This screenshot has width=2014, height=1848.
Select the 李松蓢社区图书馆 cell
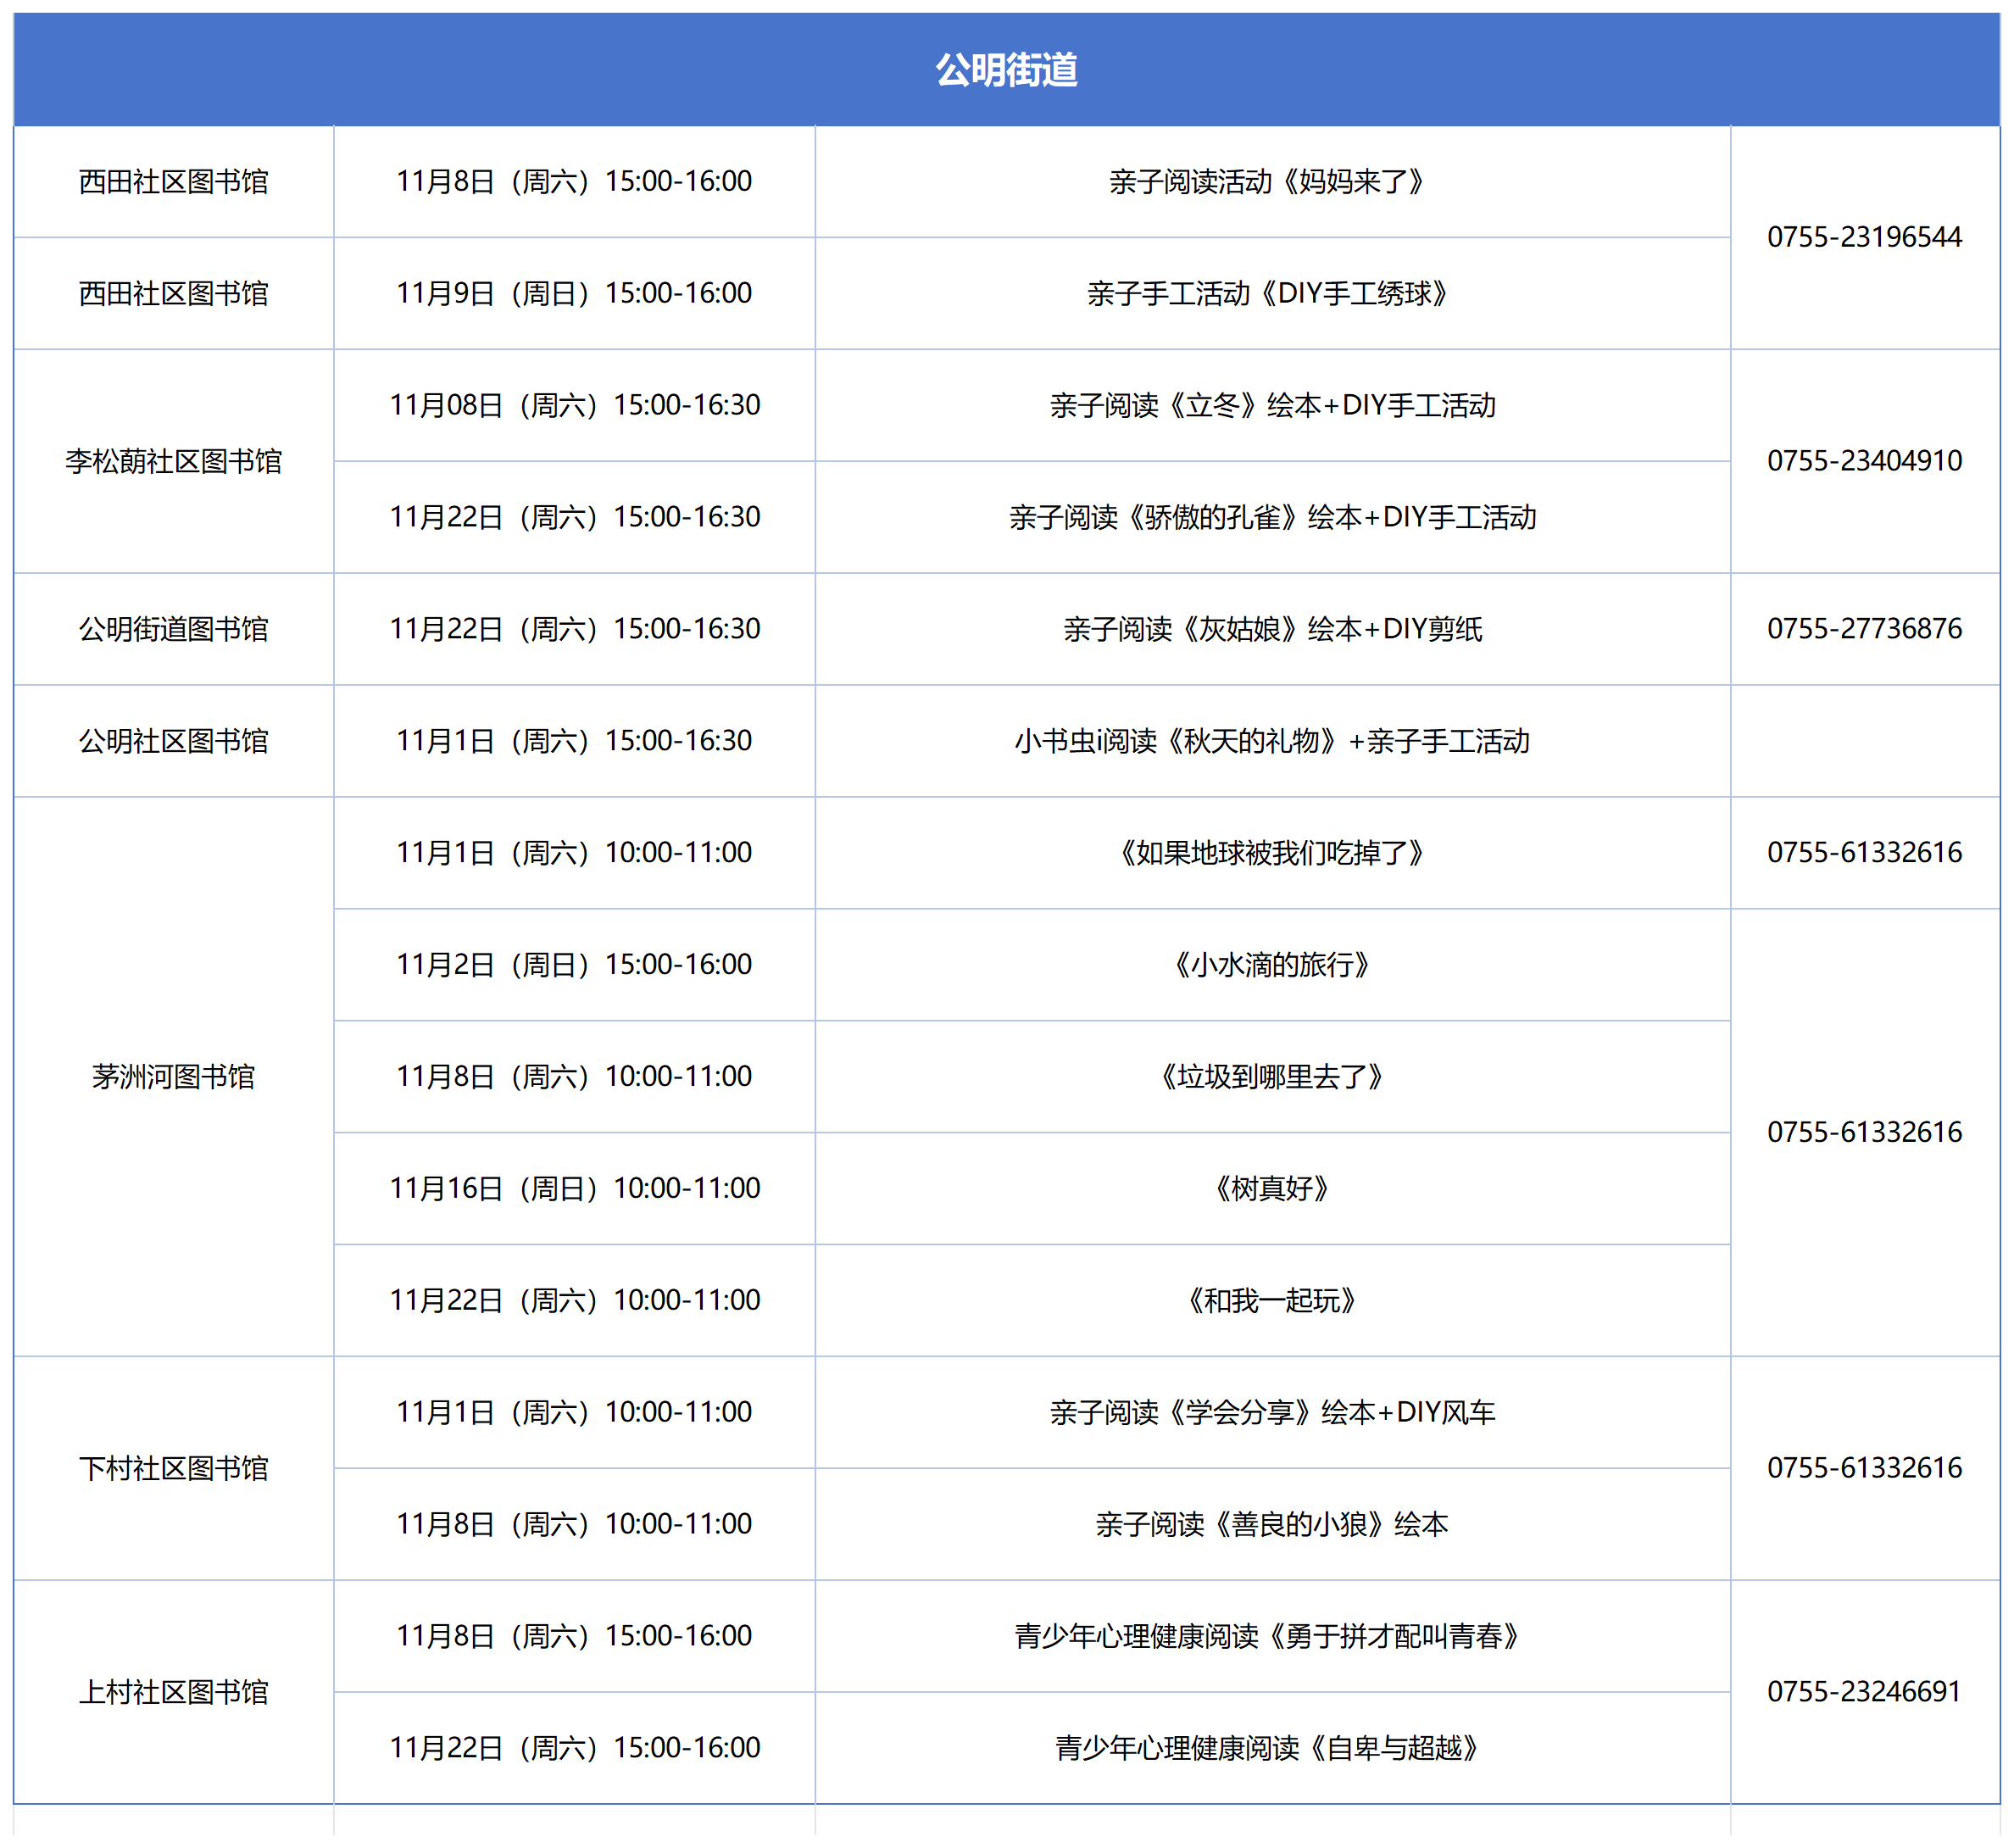173,461
